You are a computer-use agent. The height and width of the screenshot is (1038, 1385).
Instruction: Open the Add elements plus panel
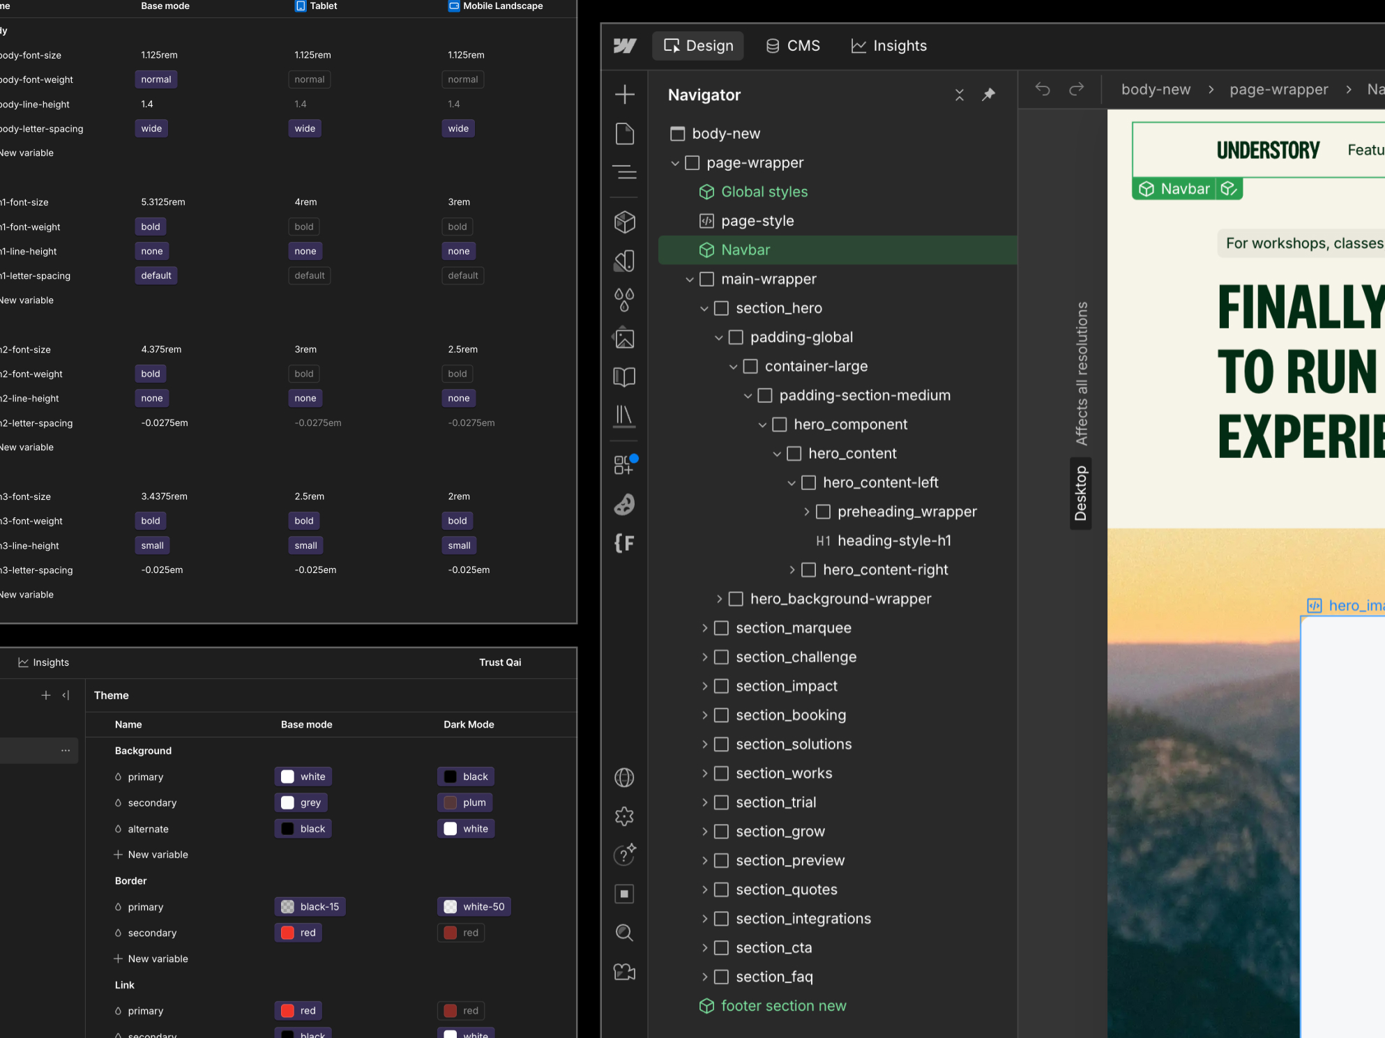pos(625,94)
